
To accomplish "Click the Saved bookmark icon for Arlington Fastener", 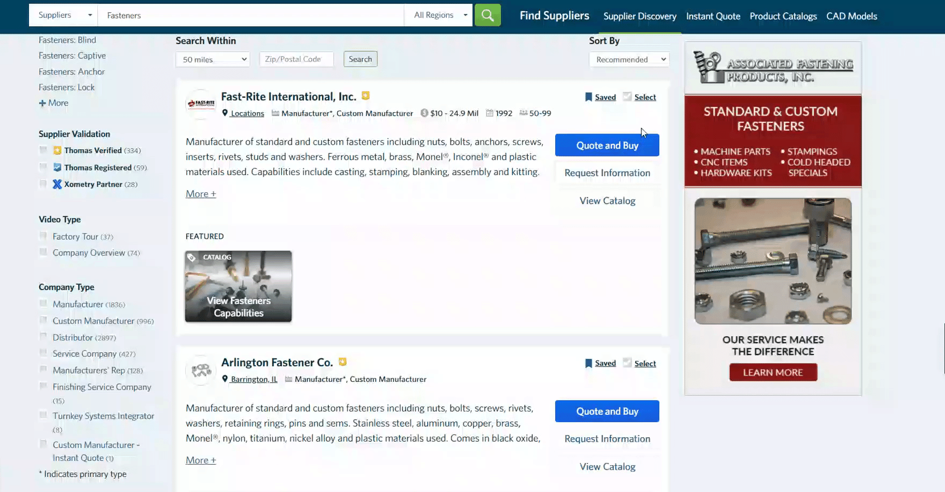I will pos(588,363).
